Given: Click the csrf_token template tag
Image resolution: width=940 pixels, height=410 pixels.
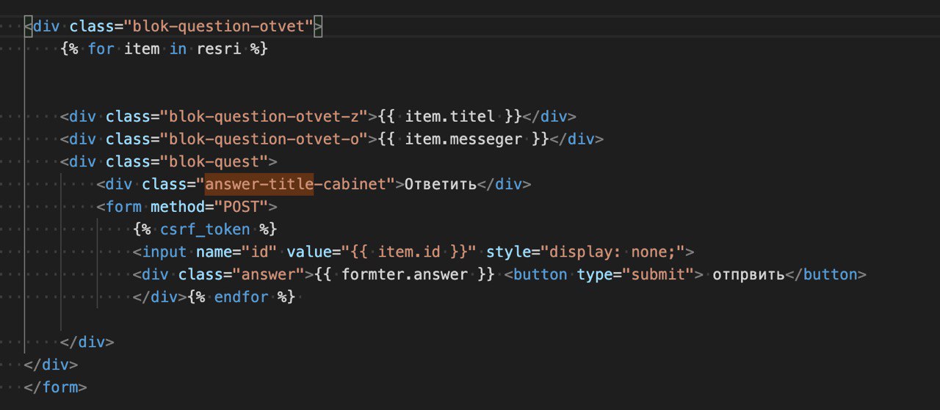Looking at the screenshot, I should pos(205,230).
